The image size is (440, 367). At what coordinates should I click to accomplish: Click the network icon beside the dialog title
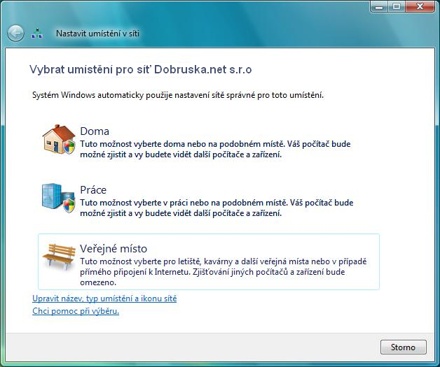click(40, 33)
